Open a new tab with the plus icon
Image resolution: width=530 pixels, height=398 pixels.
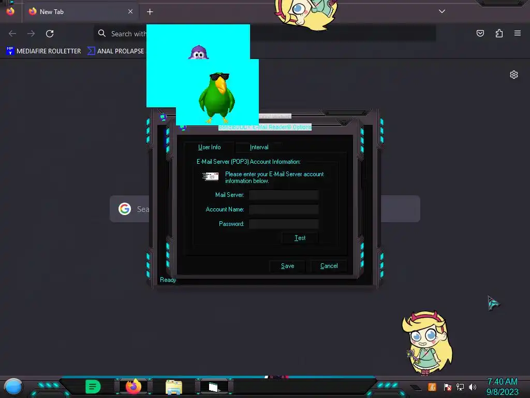click(x=150, y=12)
